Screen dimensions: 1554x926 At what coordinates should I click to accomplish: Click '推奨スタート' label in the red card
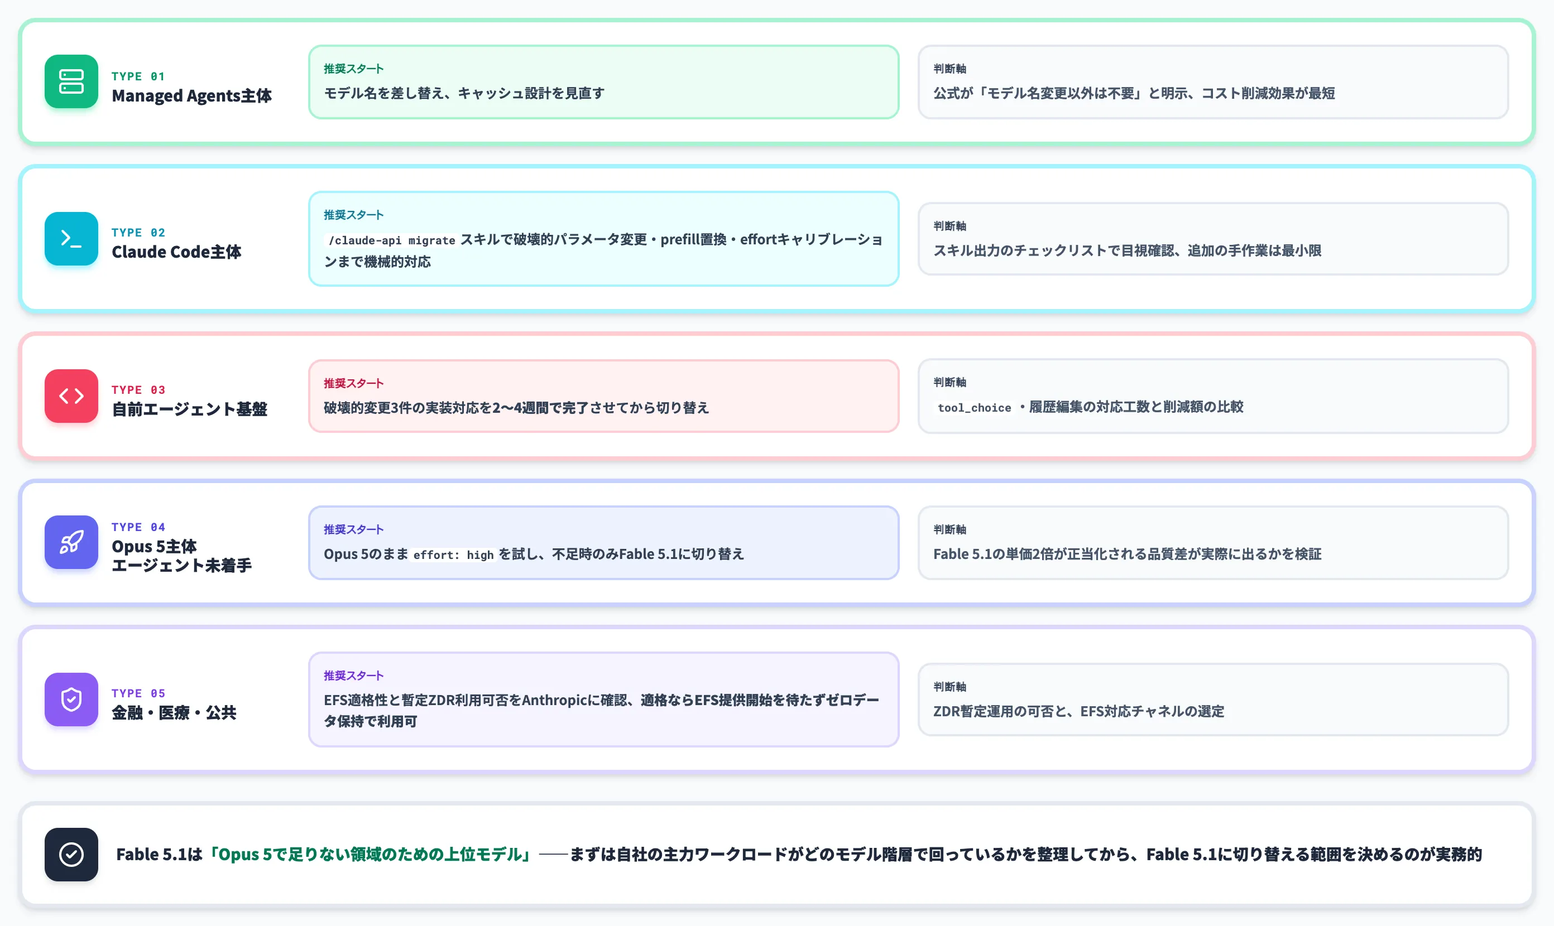tap(353, 383)
